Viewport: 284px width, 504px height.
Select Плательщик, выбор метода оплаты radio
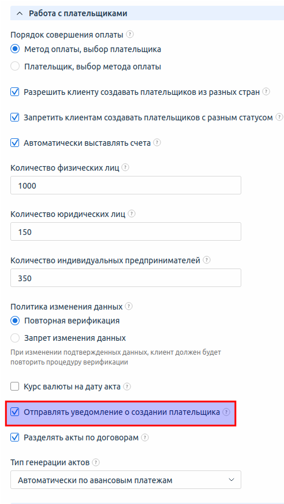[x=15, y=67]
